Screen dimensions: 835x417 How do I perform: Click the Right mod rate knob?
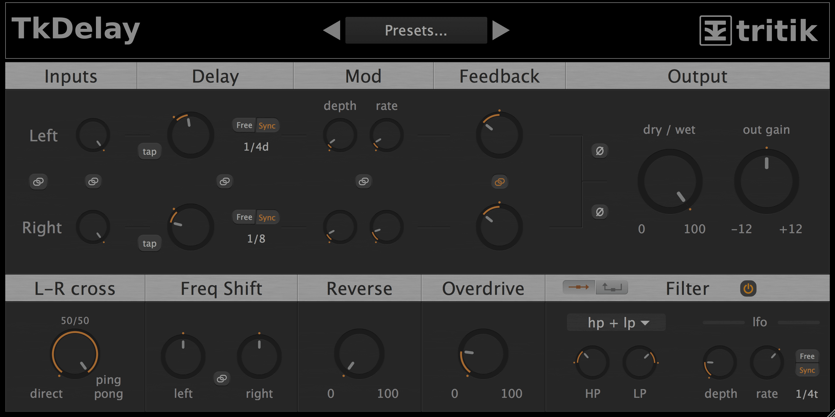coord(386,227)
